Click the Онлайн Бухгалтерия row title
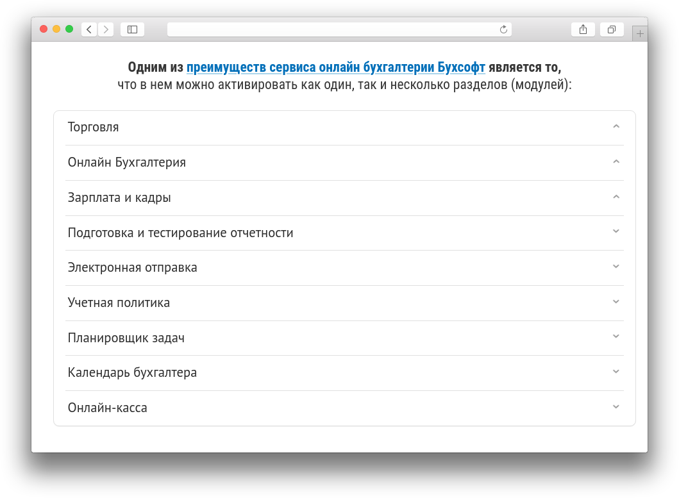The height and width of the screenshot is (498, 679). [x=127, y=162]
